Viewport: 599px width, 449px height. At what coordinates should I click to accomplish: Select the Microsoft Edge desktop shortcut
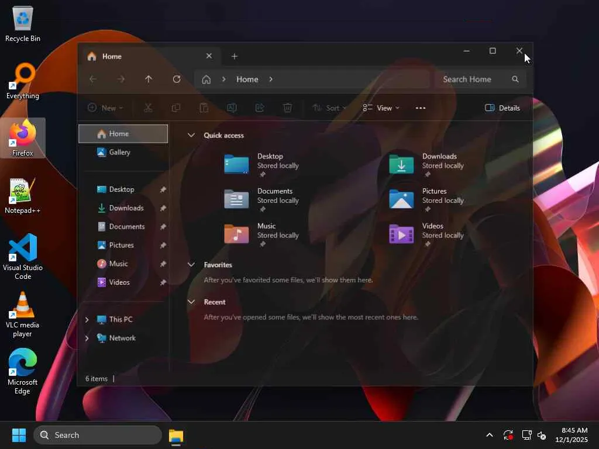point(23,371)
